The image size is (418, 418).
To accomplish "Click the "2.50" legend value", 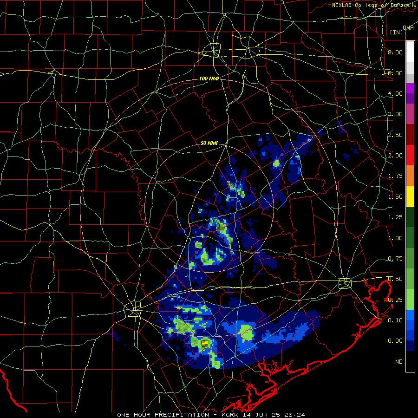I will point(395,135).
